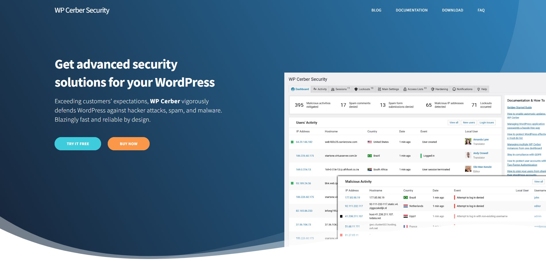Click the France flag icon

pyautogui.click(x=406, y=227)
